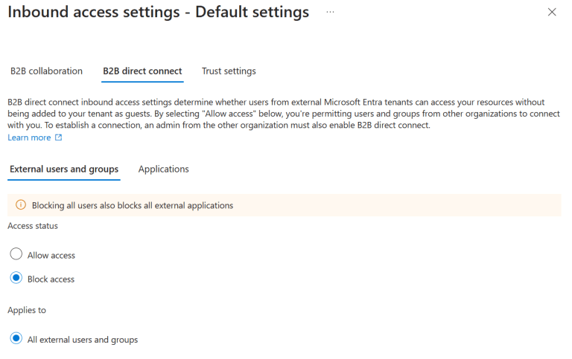This screenshot has height=359, width=572.
Task: Click the Applies to heading
Action: click(28, 309)
